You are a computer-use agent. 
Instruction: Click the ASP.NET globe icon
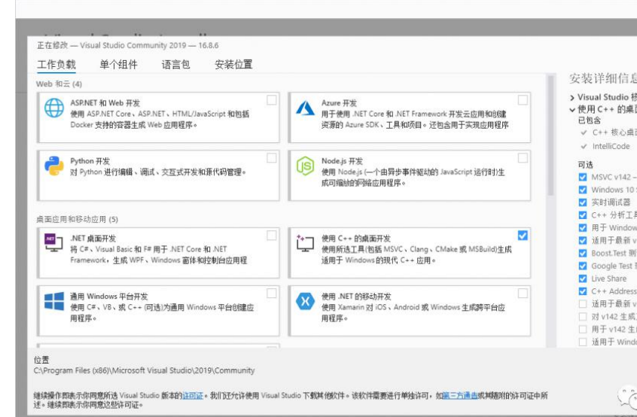[54, 108]
